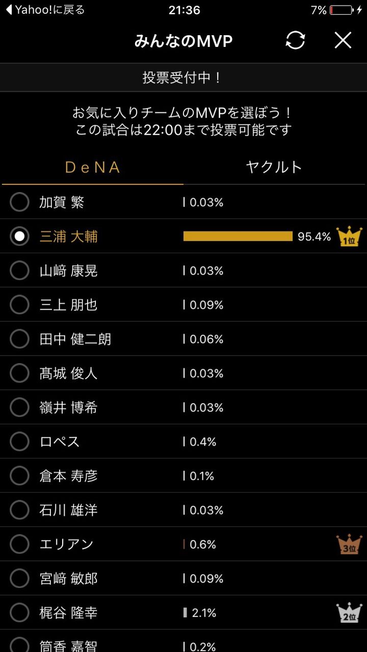Pick 筒香 嘉智 radio button
The image size is (367, 652).
click(x=19, y=644)
